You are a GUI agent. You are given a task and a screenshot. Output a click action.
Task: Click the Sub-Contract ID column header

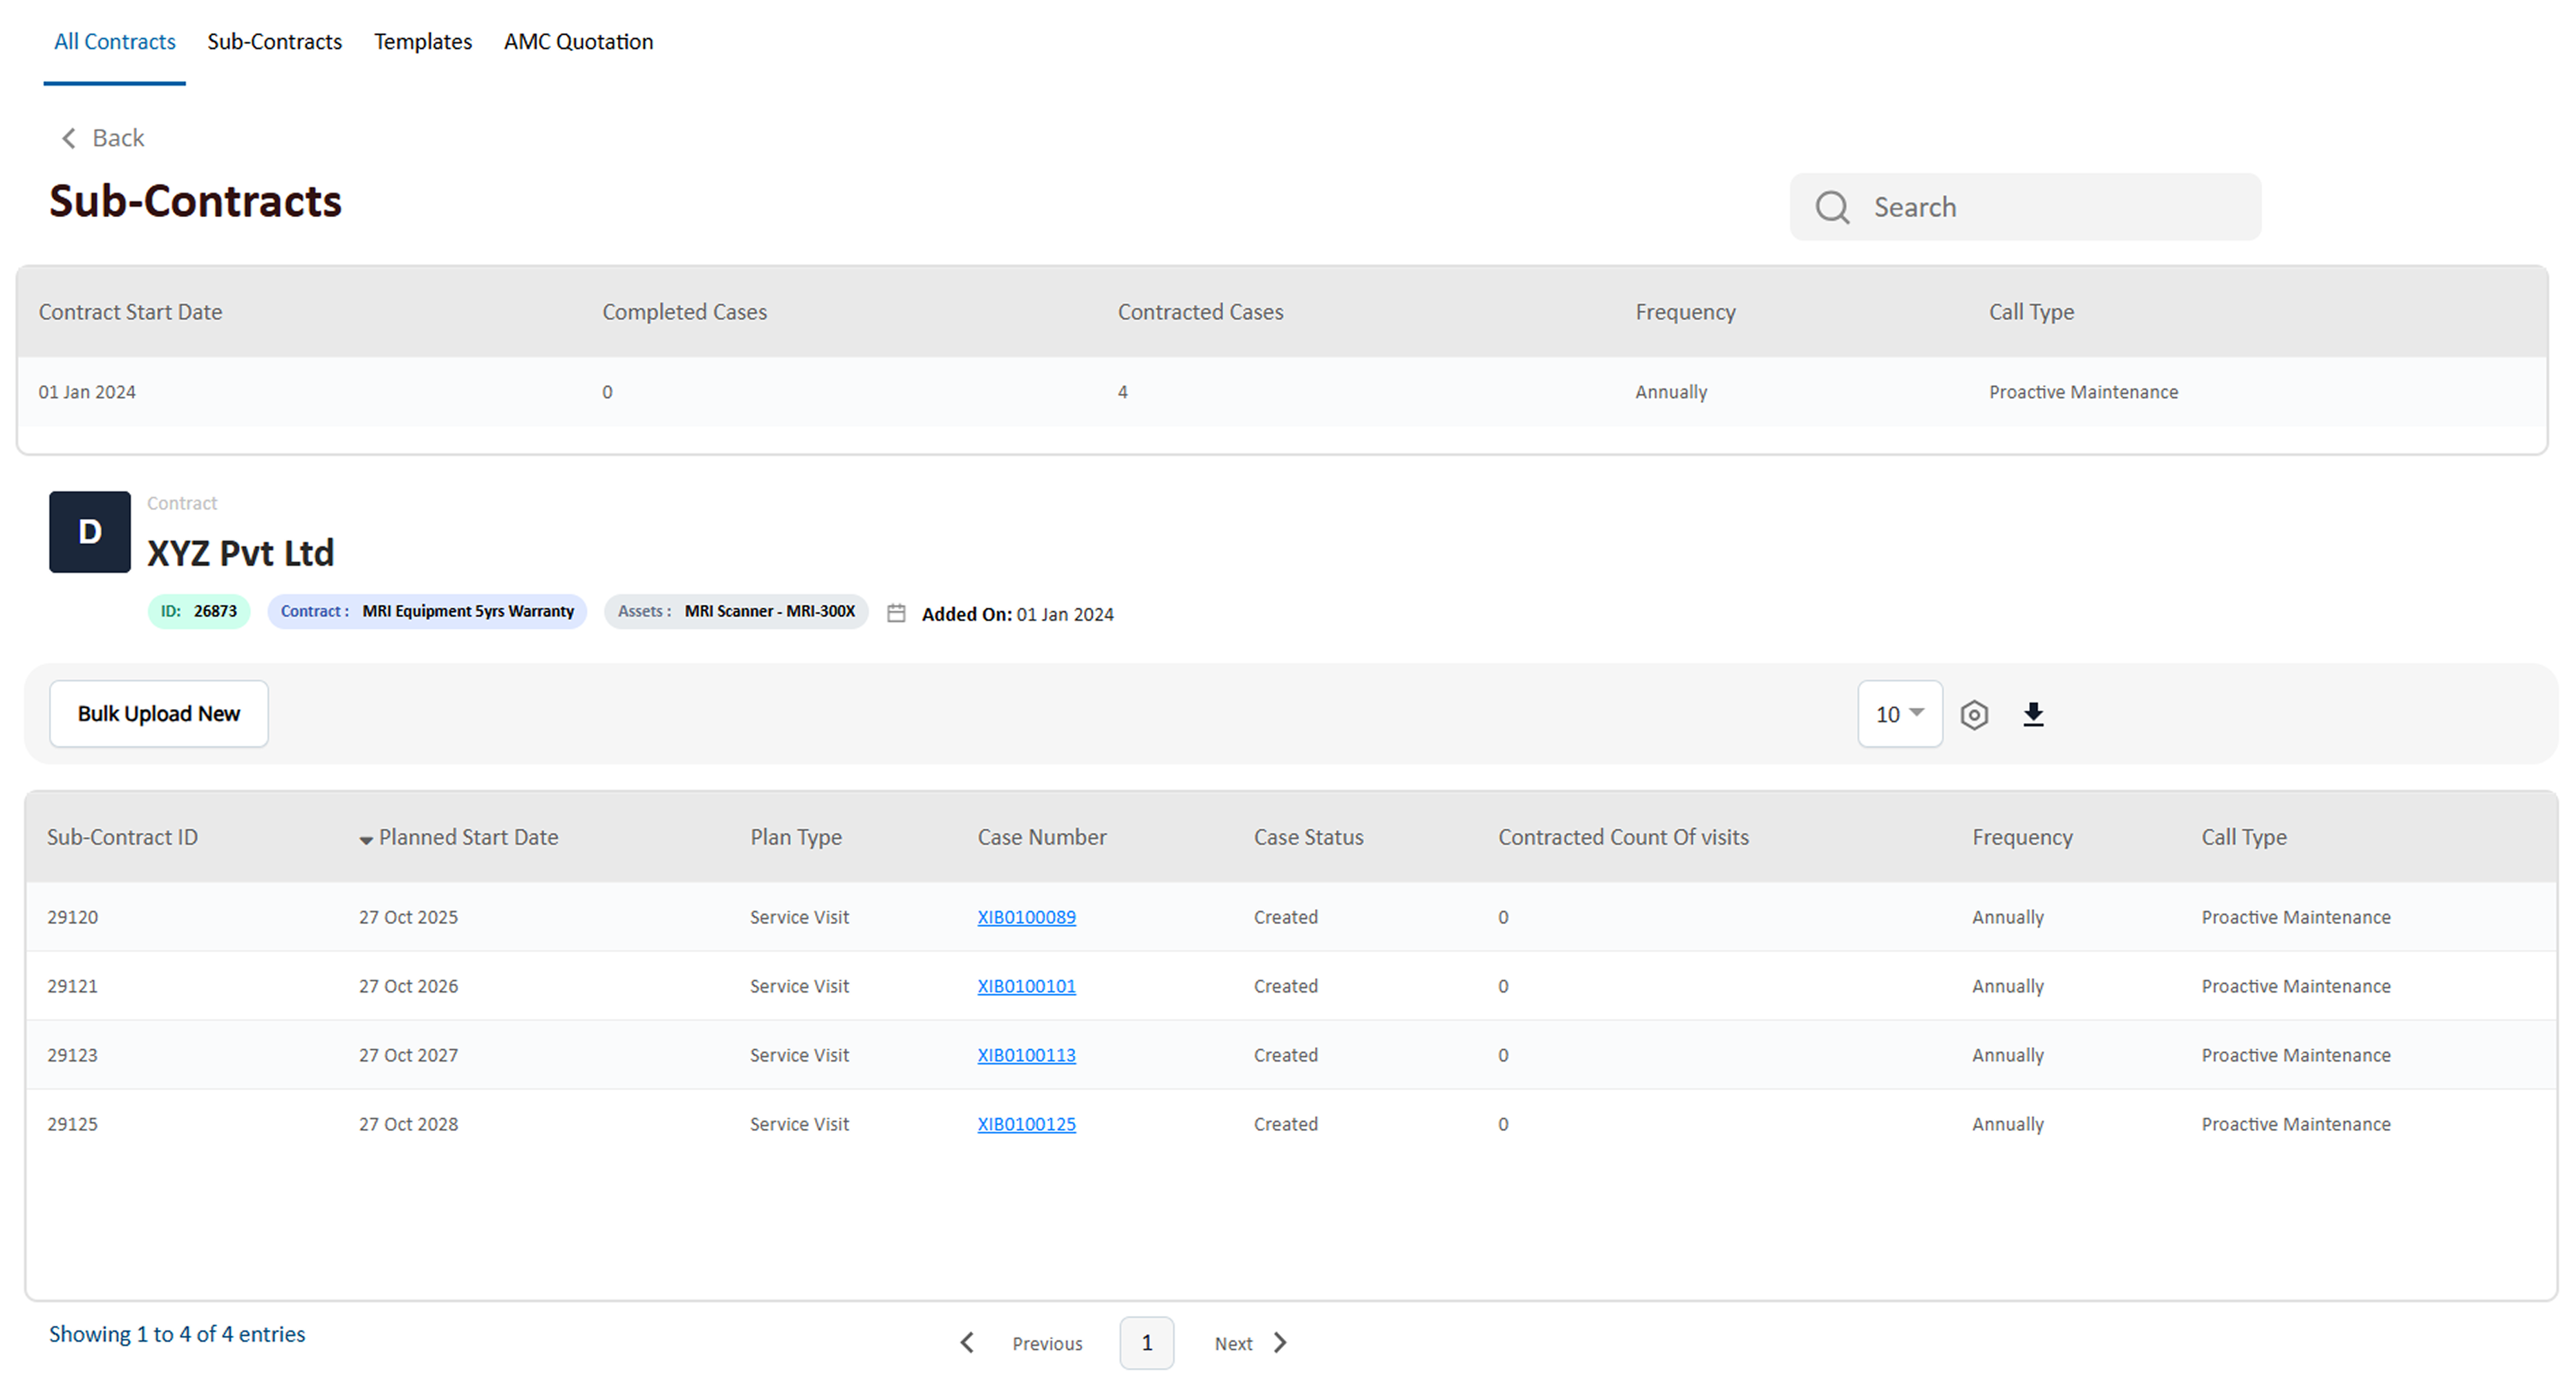click(x=122, y=837)
